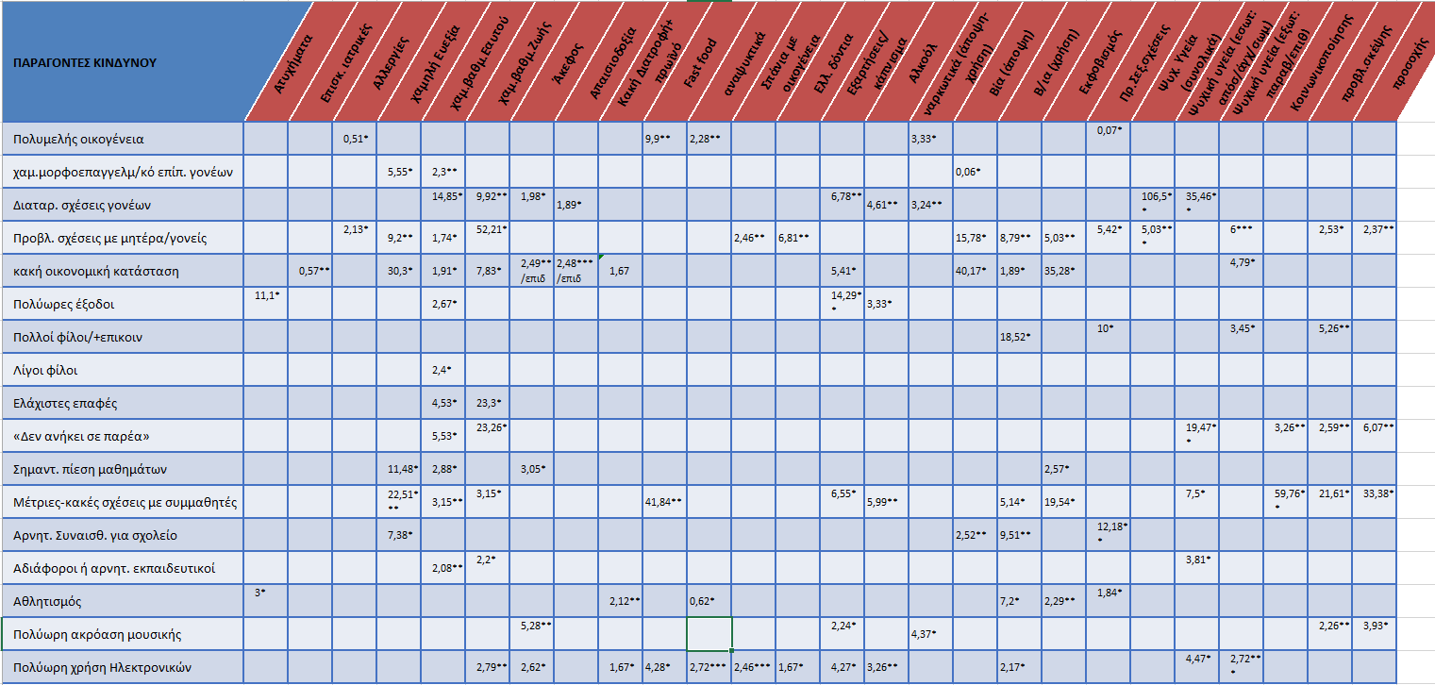1435x685 pixels.
Task: Click the cell containing 12,18*
Action: point(1108,535)
